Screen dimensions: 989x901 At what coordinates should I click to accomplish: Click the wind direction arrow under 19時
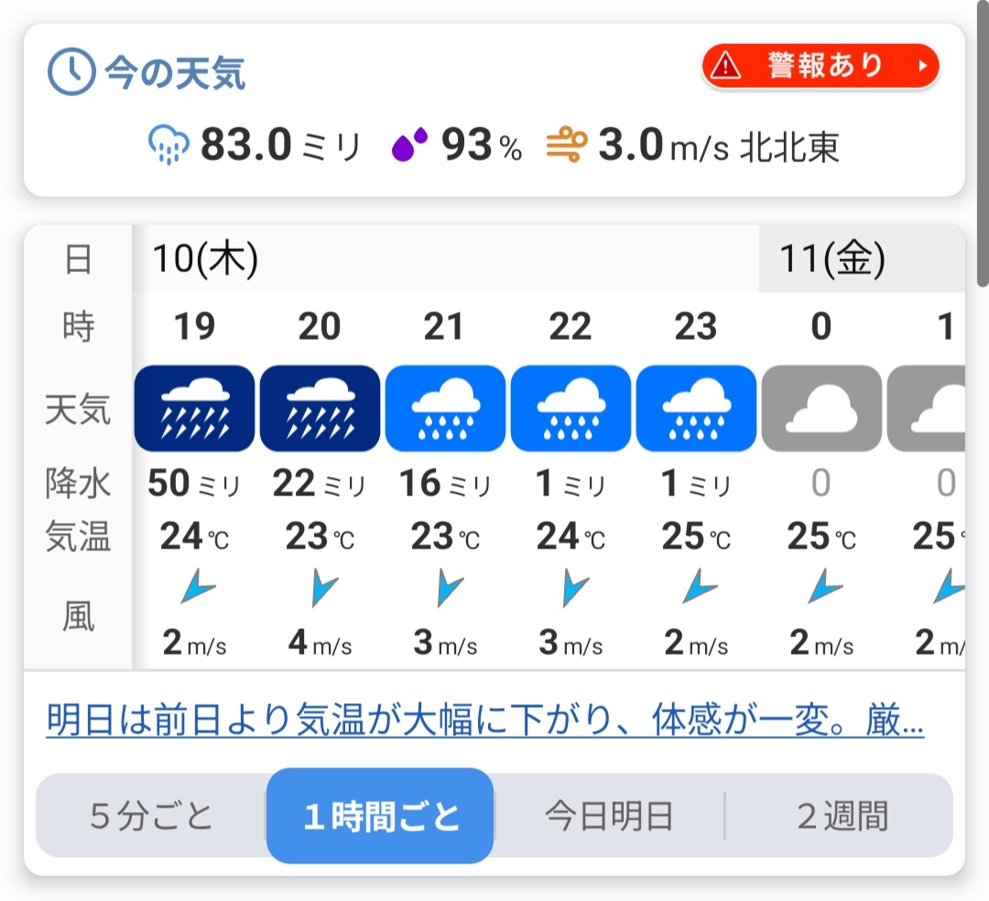point(198,587)
